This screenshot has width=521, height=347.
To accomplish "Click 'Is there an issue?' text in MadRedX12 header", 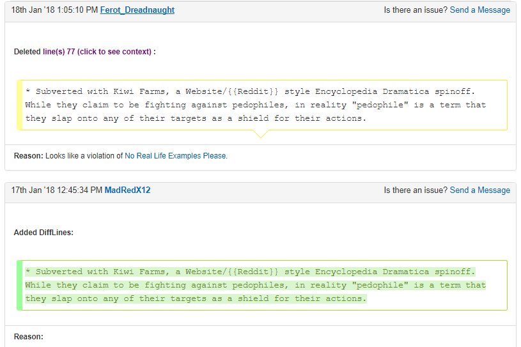I will (x=416, y=190).
